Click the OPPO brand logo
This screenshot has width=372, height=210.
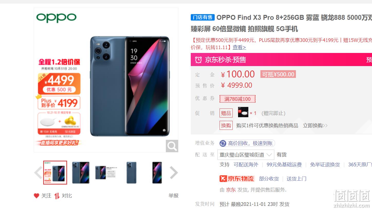tap(56, 17)
